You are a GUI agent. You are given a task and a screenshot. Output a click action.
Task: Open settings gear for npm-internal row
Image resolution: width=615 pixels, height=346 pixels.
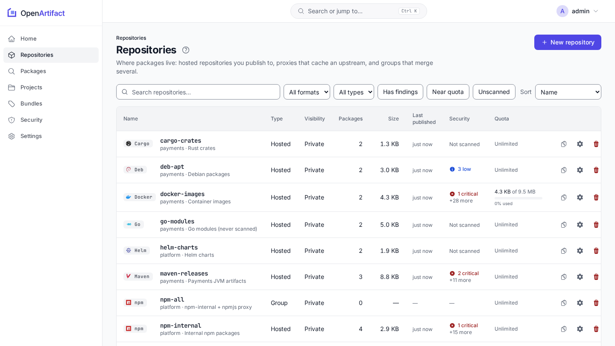point(580,329)
